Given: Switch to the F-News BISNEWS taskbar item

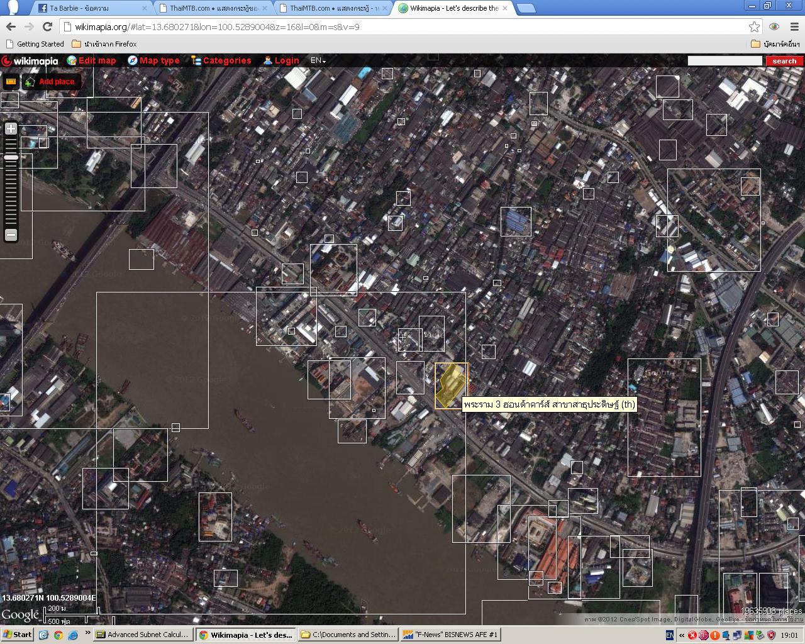Looking at the screenshot, I should click(x=450, y=635).
